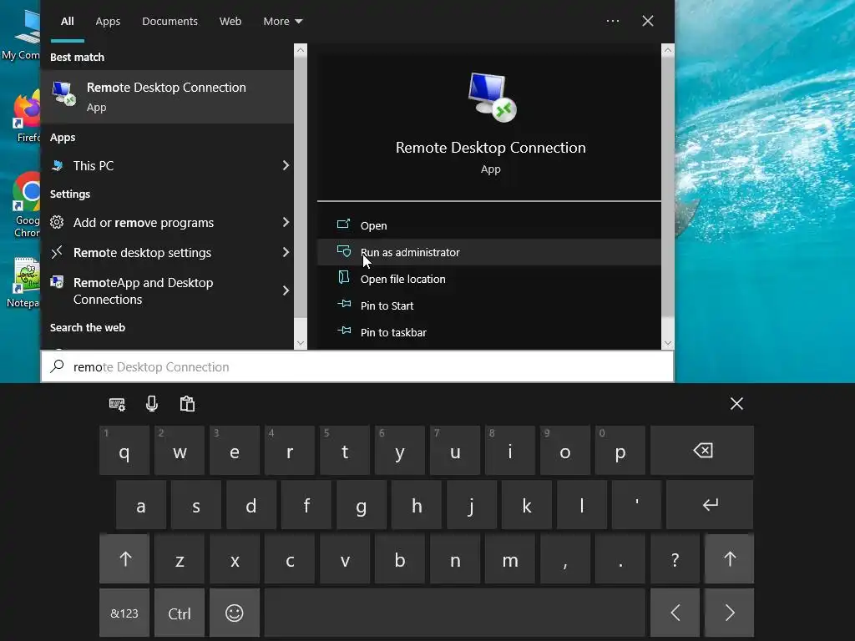The image size is (855, 641).
Task: Open the clipboard icon on keyboard
Action: (187, 404)
